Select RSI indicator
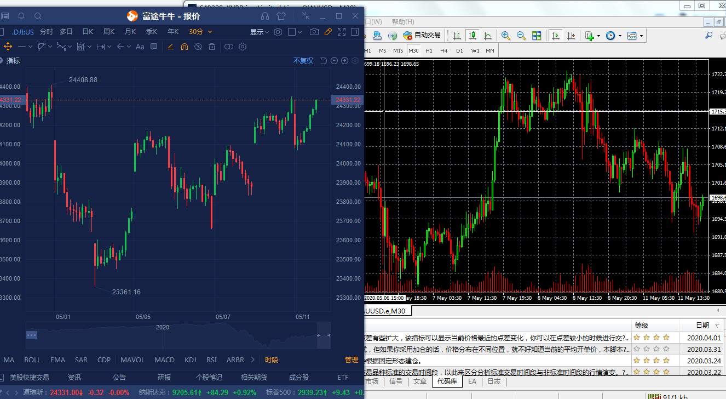 (211, 360)
